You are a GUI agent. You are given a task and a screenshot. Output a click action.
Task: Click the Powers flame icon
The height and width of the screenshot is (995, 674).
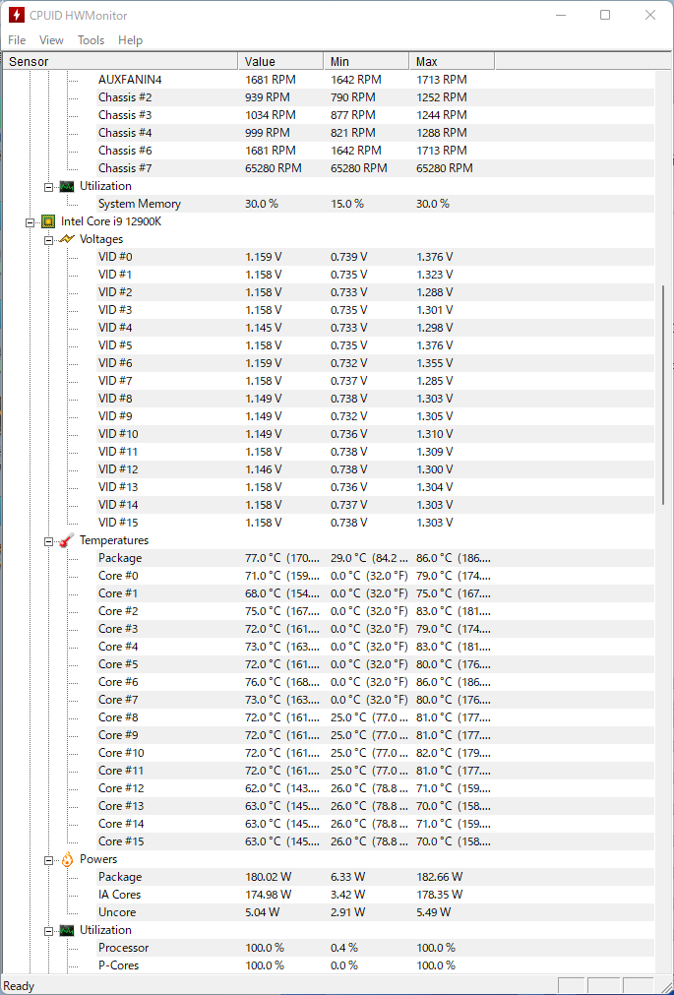click(x=67, y=859)
